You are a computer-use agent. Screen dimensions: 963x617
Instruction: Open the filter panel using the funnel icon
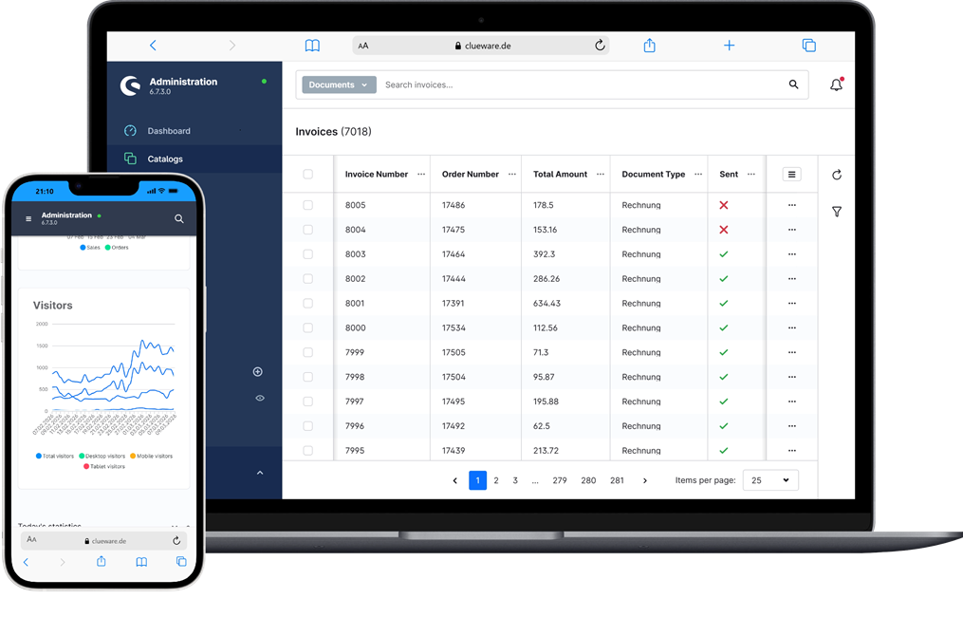(x=837, y=212)
